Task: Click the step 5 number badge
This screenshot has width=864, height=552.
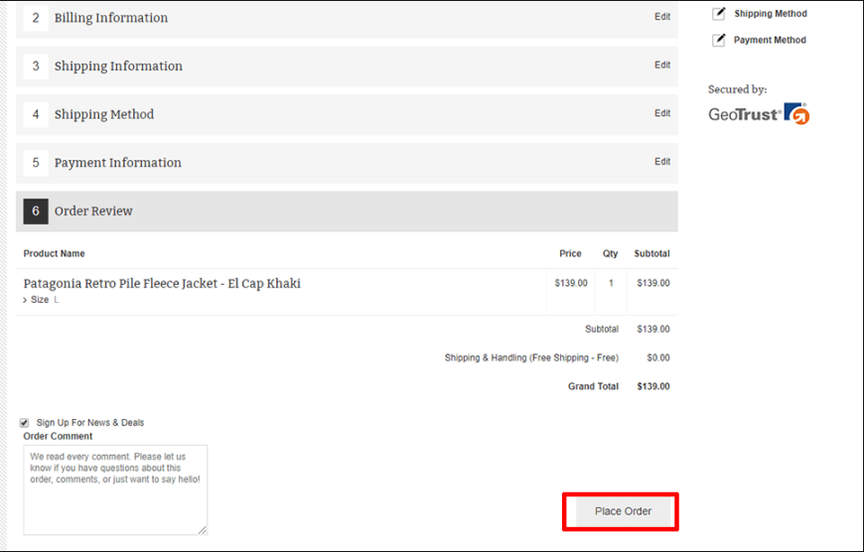Action: (x=36, y=163)
